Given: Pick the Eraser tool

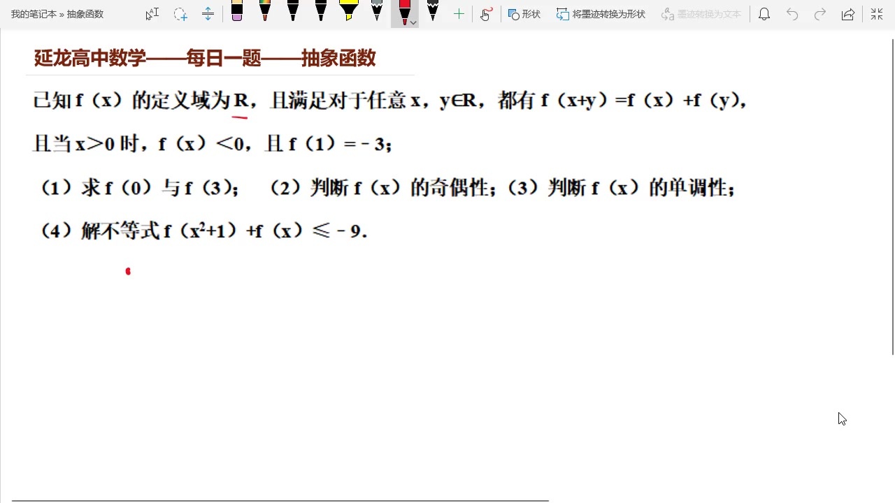Looking at the screenshot, I should [237, 11].
